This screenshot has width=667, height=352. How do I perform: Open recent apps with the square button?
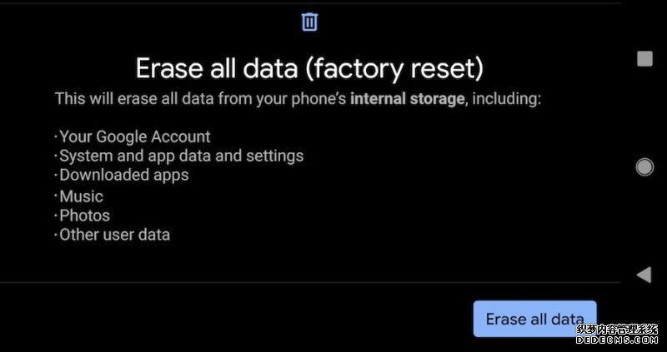coord(644,58)
